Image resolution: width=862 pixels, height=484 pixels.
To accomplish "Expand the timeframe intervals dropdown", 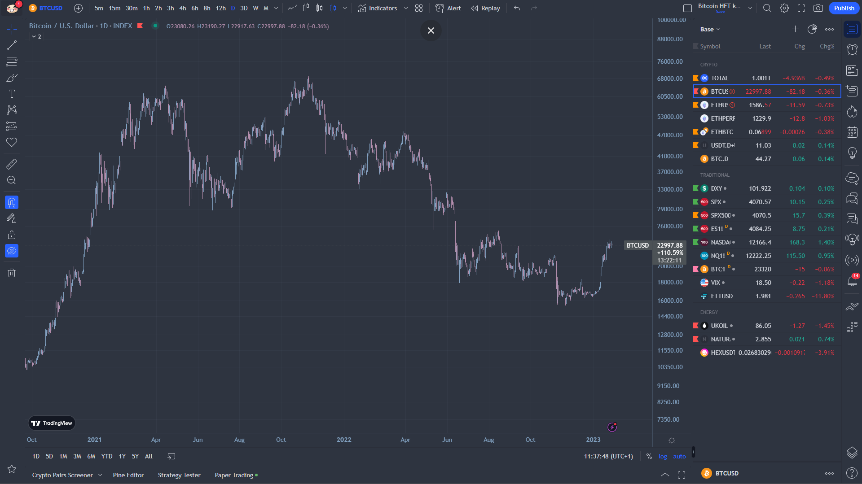I will coord(275,8).
